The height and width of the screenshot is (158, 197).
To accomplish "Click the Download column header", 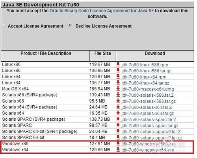I will click(155, 53).
